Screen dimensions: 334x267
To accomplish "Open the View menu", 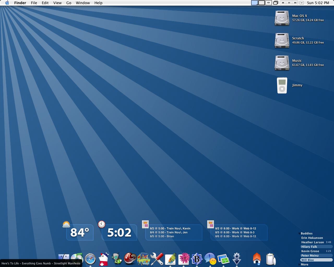I will (x=57, y=3).
